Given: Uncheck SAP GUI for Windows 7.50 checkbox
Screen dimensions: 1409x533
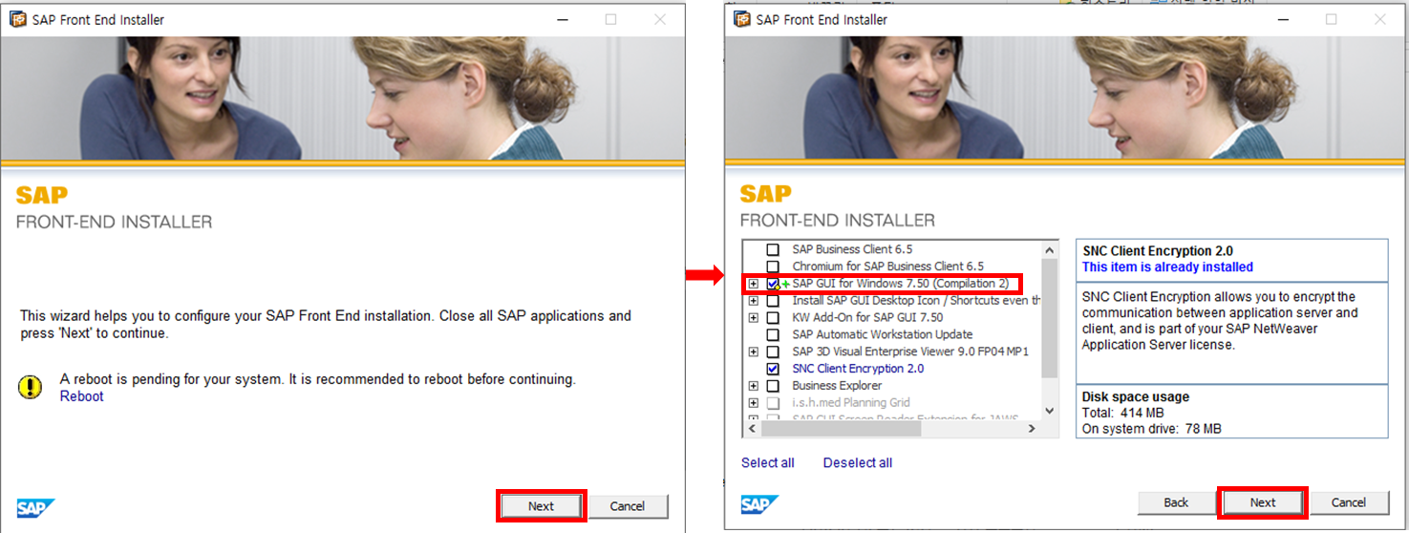Looking at the screenshot, I should (x=773, y=284).
